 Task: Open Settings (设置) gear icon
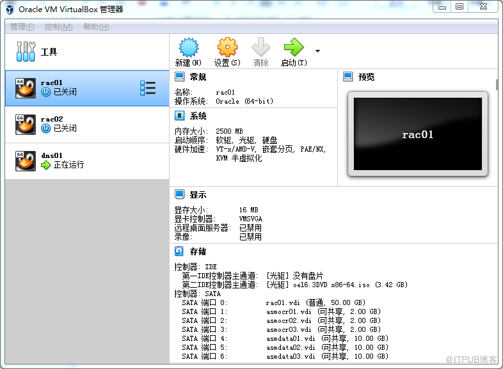pos(227,48)
